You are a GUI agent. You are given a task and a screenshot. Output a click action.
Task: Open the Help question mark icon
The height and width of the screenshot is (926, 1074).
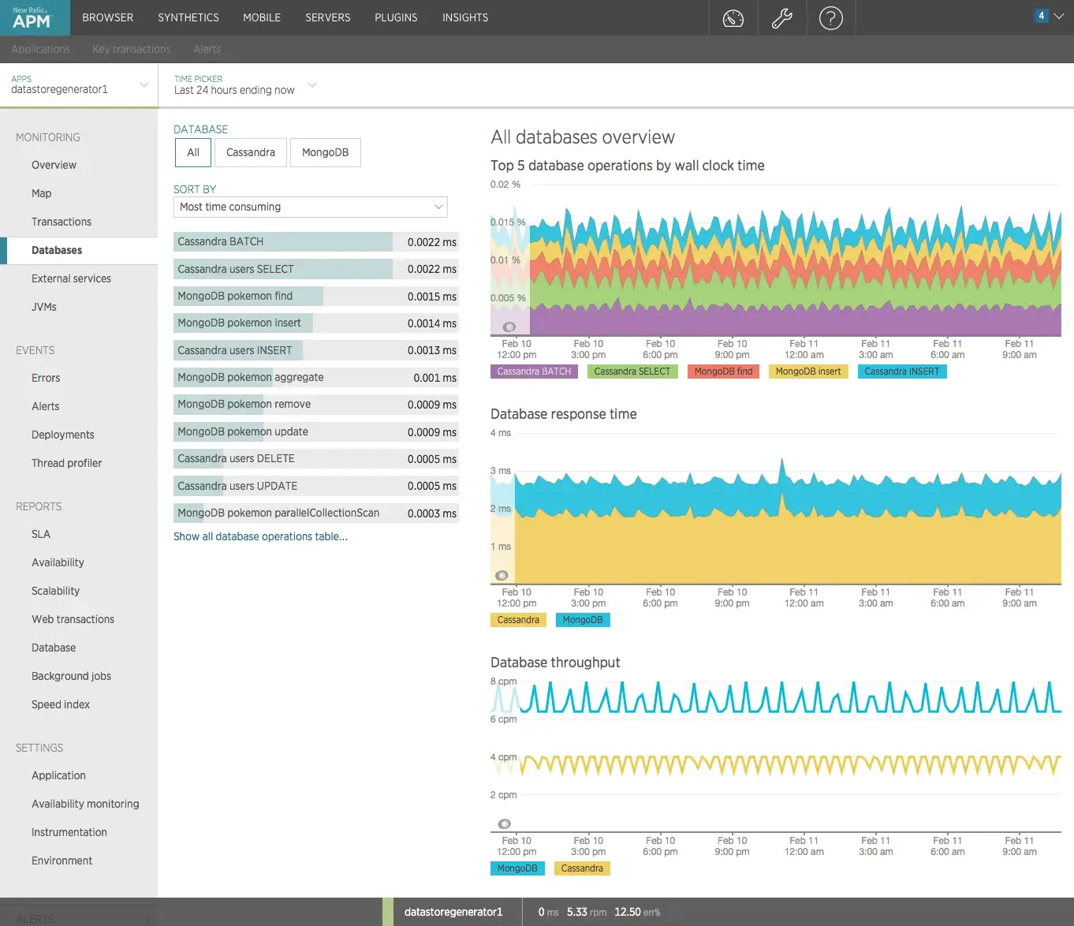[x=831, y=17]
